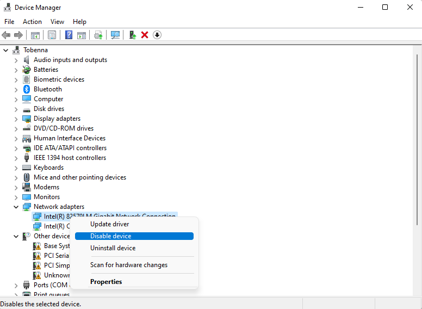
Task: Click the Batteries category icon
Action: tap(26, 70)
